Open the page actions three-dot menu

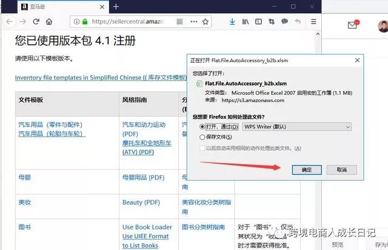pyautogui.click(x=194, y=22)
